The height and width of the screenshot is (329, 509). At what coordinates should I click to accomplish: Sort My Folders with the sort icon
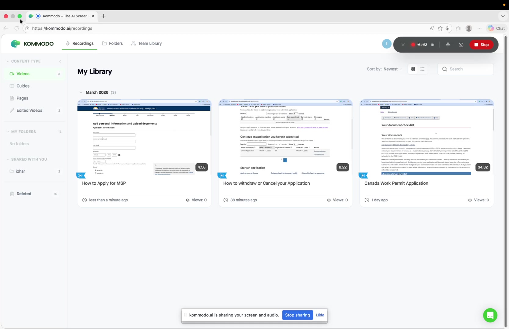pos(60,132)
